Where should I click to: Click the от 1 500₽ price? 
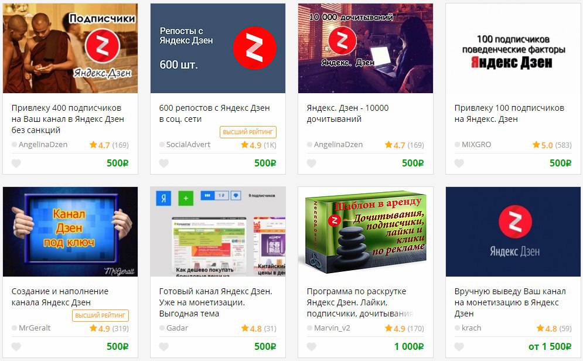point(550,346)
